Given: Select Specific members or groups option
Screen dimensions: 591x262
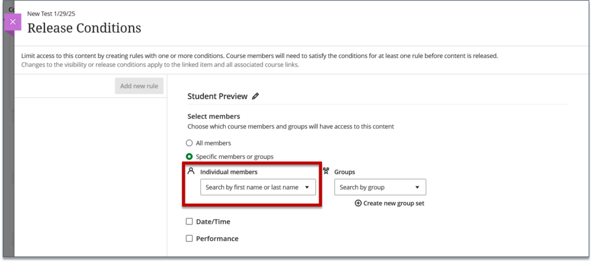Looking at the screenshot, I should [190, 157].
